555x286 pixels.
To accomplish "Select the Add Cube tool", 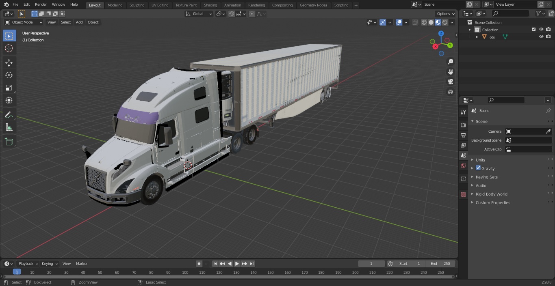I will (x=9, y=142).
